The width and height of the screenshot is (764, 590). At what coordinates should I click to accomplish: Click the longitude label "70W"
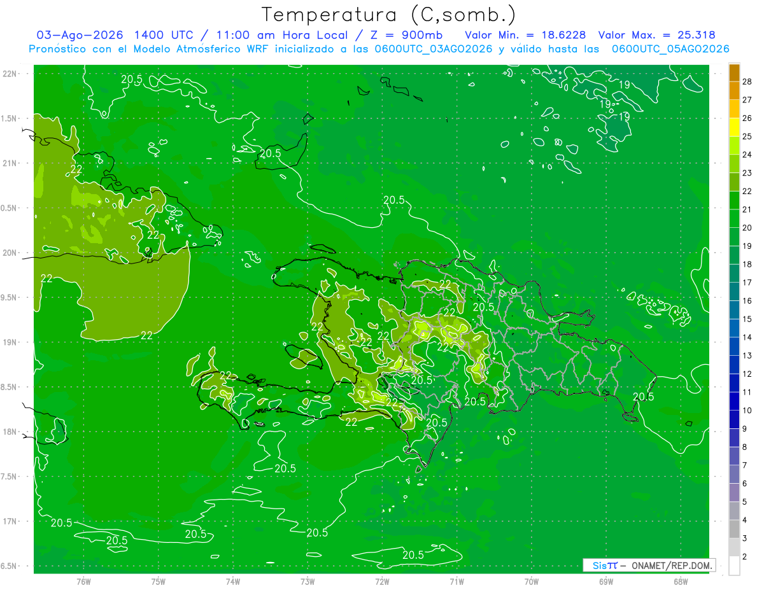[x=532, y=582]
